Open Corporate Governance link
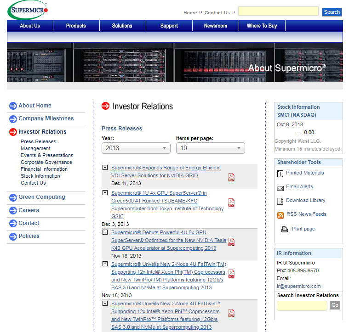Image resolution: width=349 pixels, height=332 pixels. [46, 162]
